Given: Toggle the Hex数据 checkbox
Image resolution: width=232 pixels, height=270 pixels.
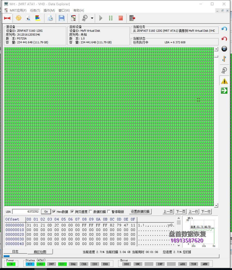Looking at the screenshot, I should click(x=54, y=212).
